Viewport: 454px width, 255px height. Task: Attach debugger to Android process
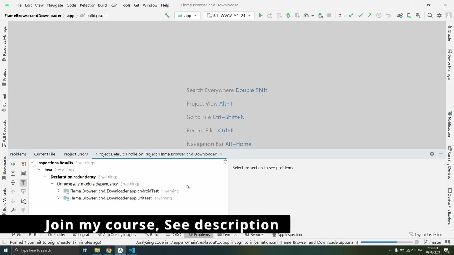coord(320,16)
